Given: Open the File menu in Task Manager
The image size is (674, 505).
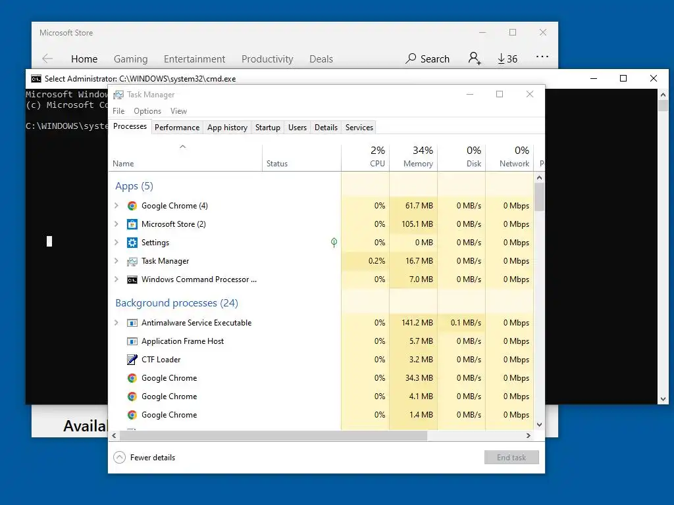Looking at the screenshot, I should (118, 110).
